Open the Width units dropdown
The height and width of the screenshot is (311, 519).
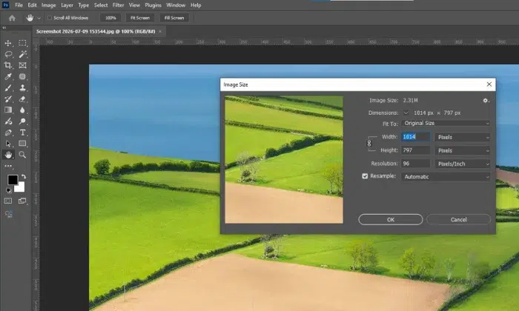pos(463,137)
